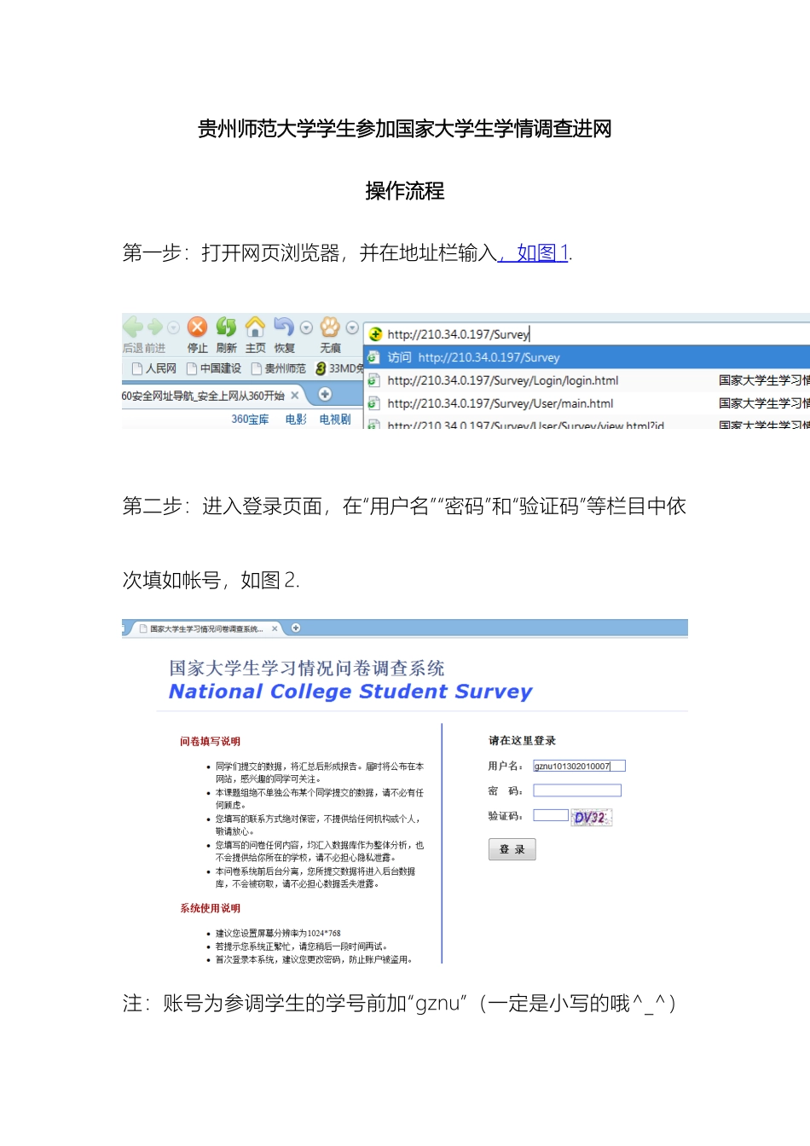The image size is (810, 1146).
Task: Open the 33MD bookmark
Action: click(x=339, y=368)
